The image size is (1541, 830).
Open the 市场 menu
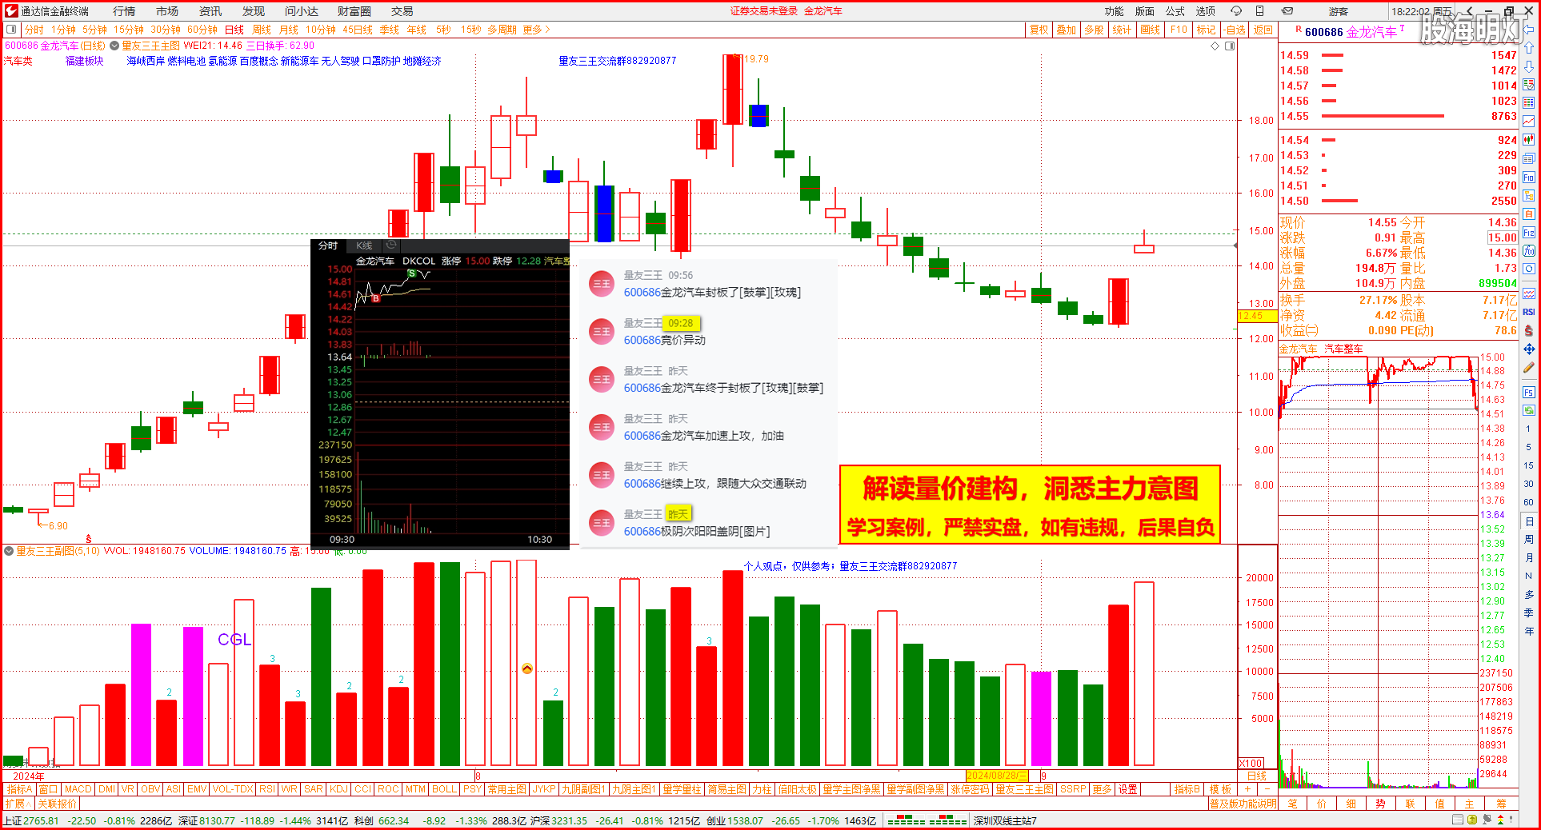click(167, 11)
